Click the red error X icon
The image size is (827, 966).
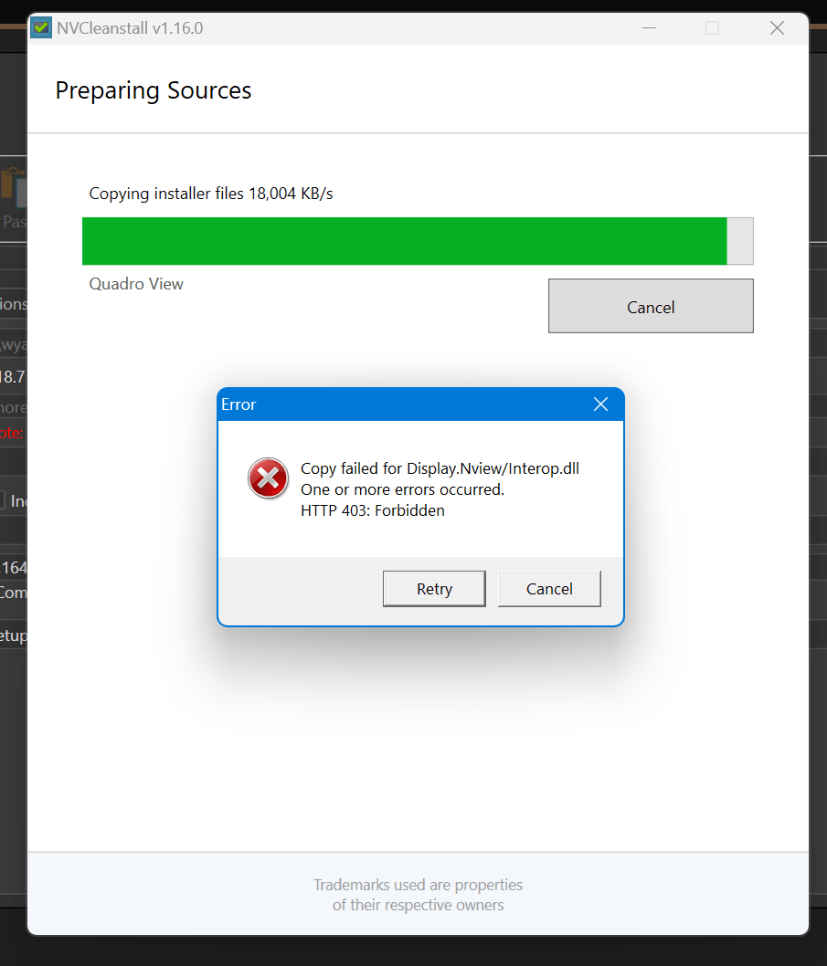[268, 478]
